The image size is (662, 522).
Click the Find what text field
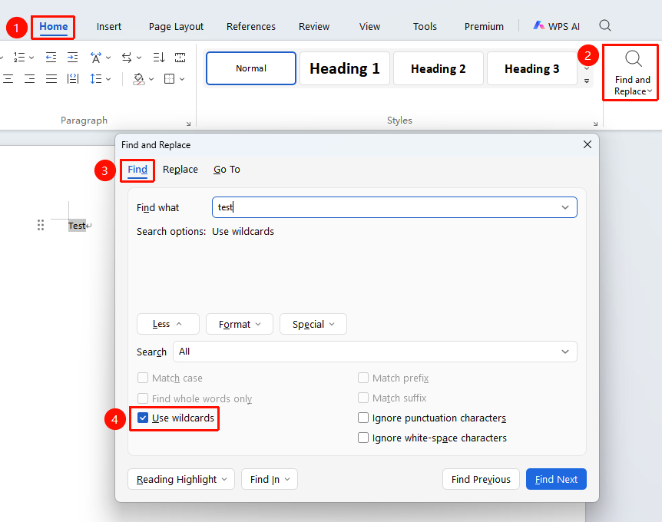pyautogui.click(x=394, y=207)
